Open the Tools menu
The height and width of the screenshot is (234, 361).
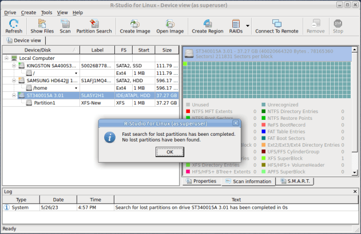[x=46, y=13]
